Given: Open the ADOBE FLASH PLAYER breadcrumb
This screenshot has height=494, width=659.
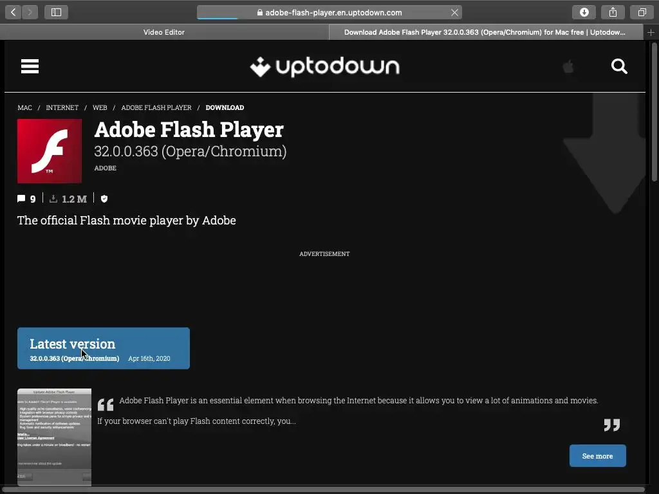Looking at the screenshot, I should [x=156, y=107].
